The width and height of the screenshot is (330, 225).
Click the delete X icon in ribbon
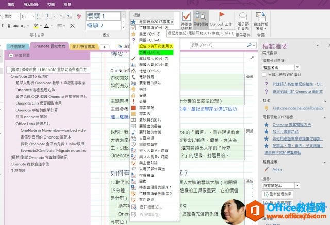(x=72, y=26)
